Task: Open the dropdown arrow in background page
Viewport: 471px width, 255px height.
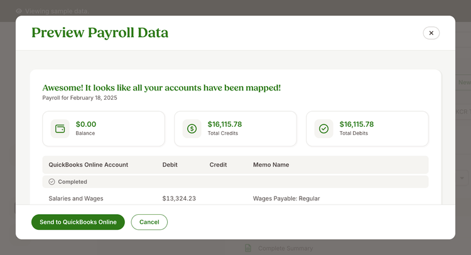Action: click(462, 178)
